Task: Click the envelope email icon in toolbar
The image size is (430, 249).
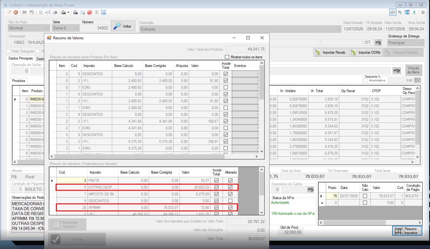Action: (82, 13)
